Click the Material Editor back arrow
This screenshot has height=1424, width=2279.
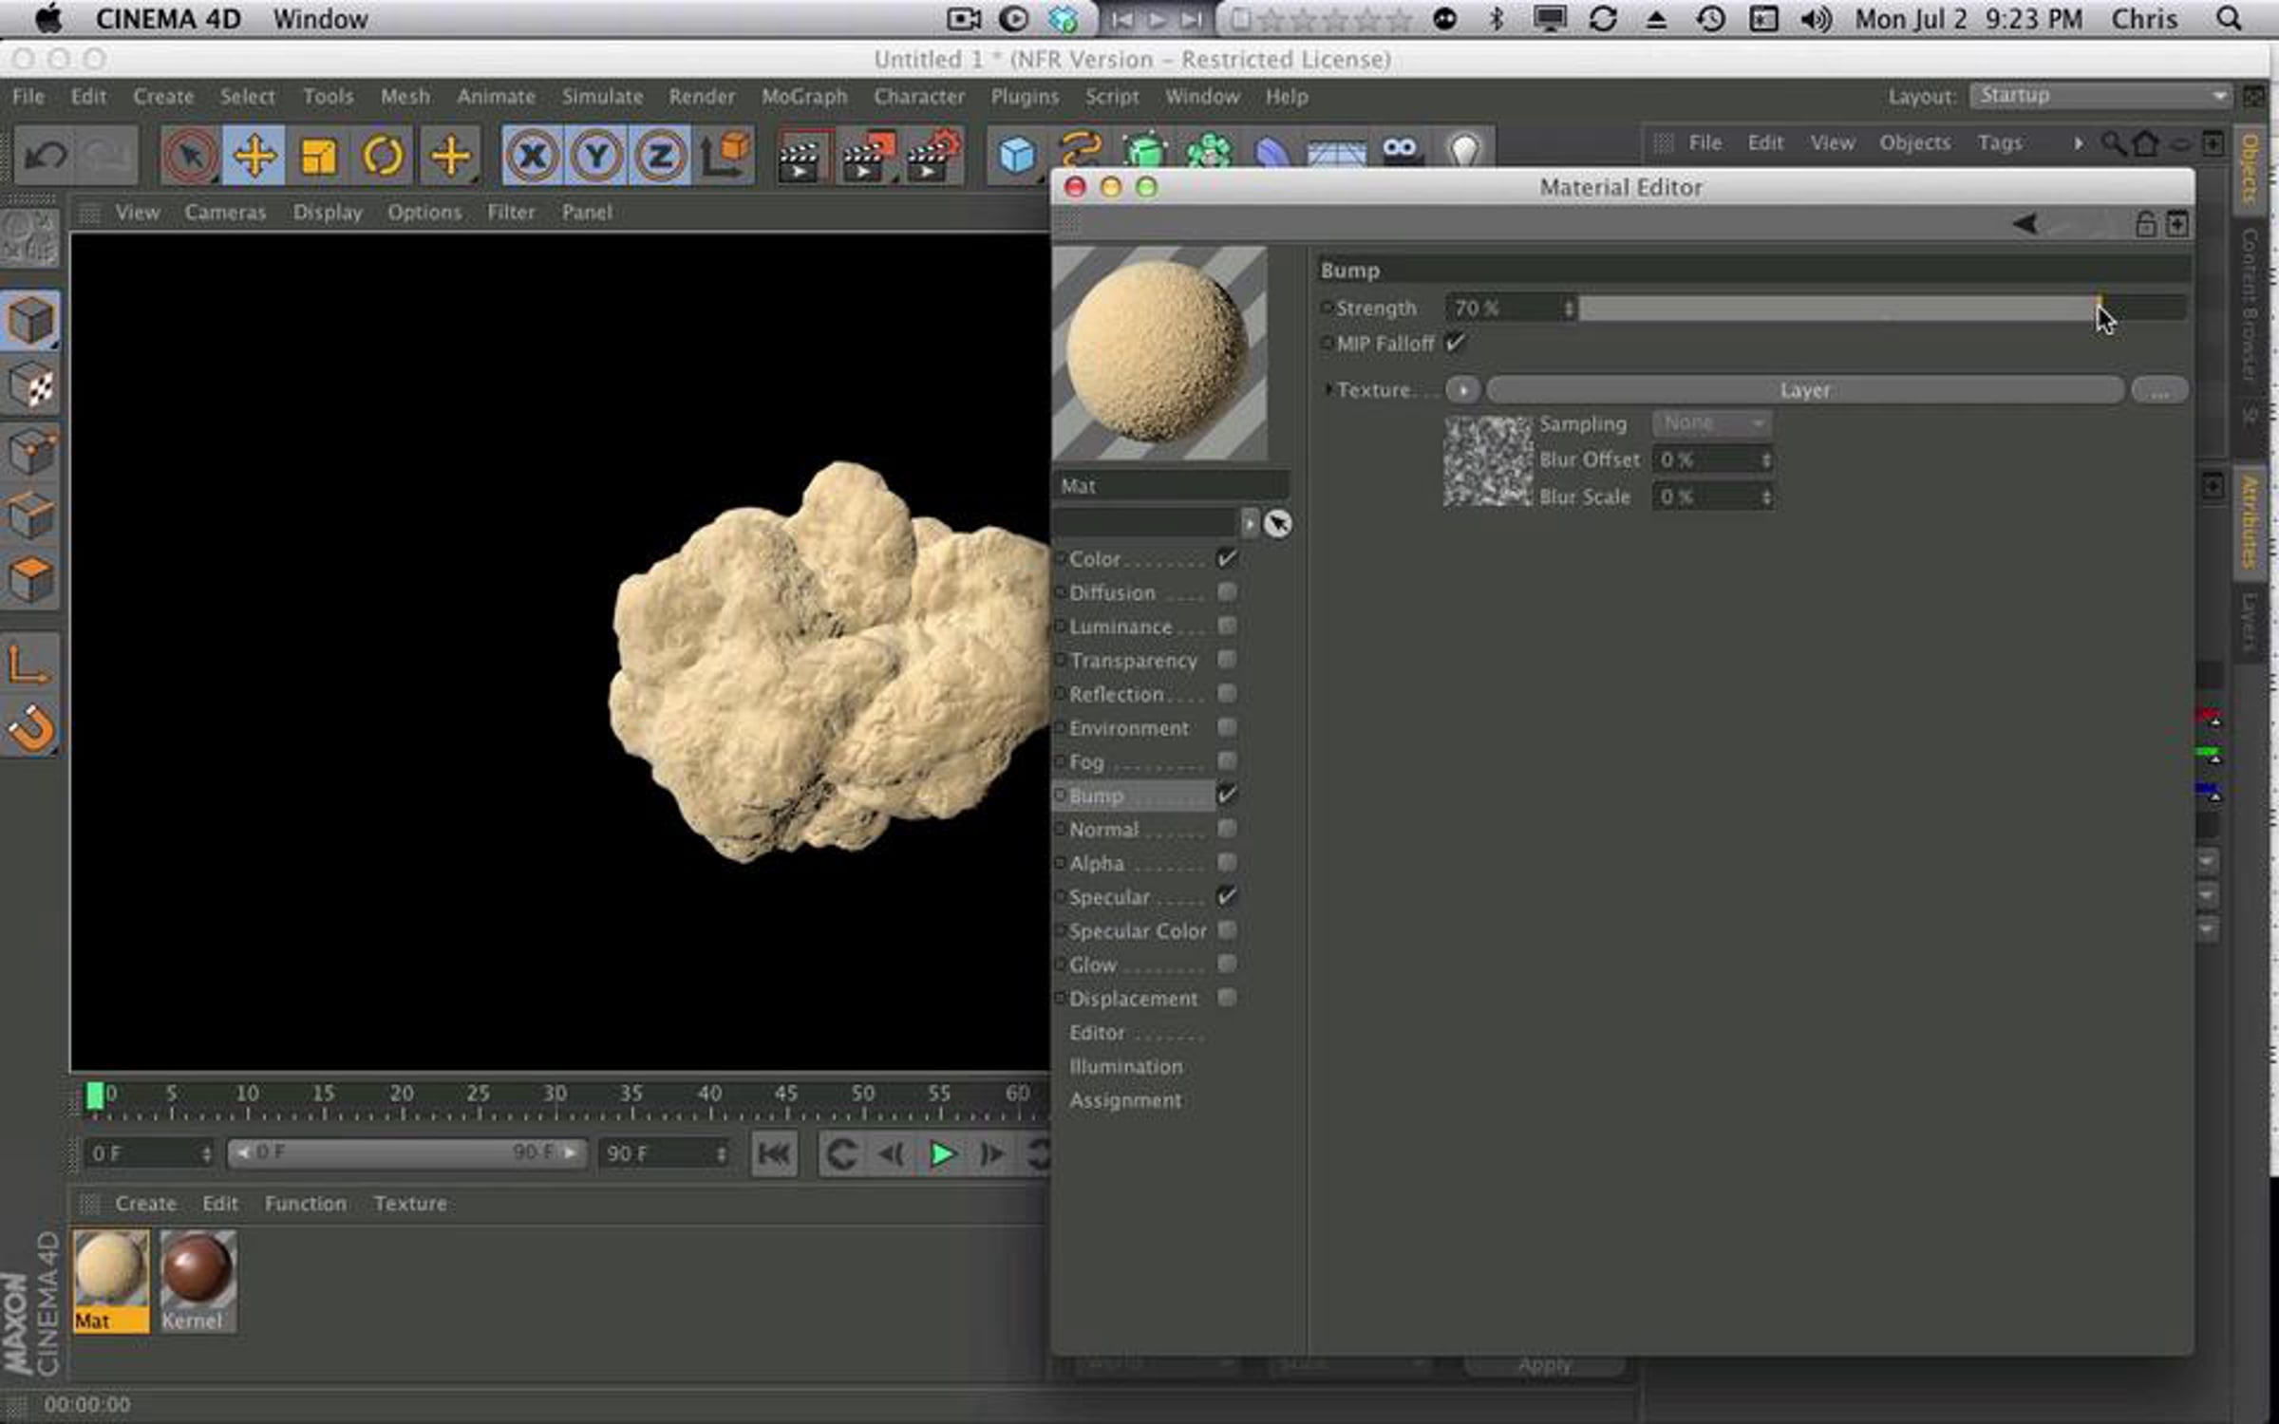pyautogui.click(x=2025, y=224)
